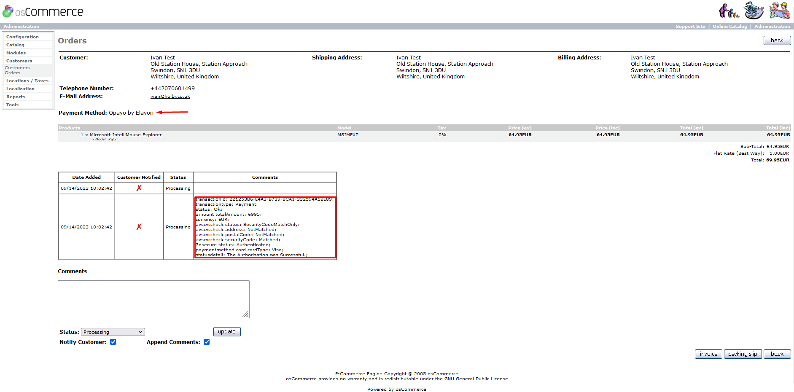Screen dimensions: 794x392
Task: Toggle Append Comments checkbox
Action: [x=207, y=342]
